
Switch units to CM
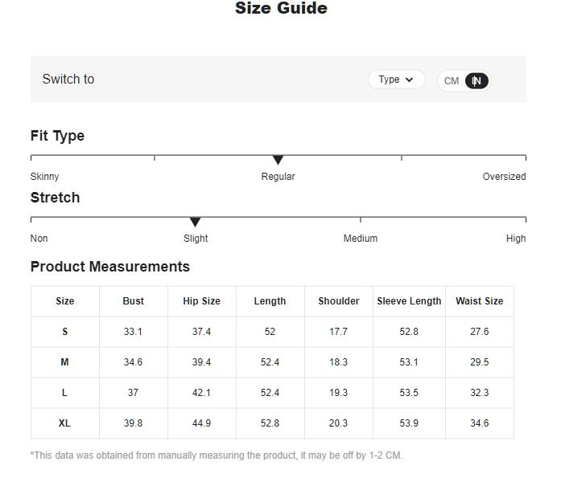pos(452,81)
